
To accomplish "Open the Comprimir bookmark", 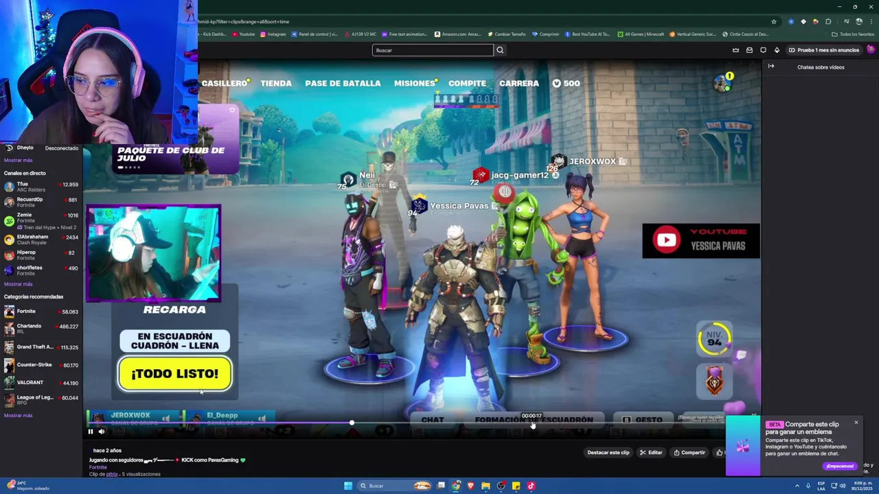I will [x=546, y=34].
